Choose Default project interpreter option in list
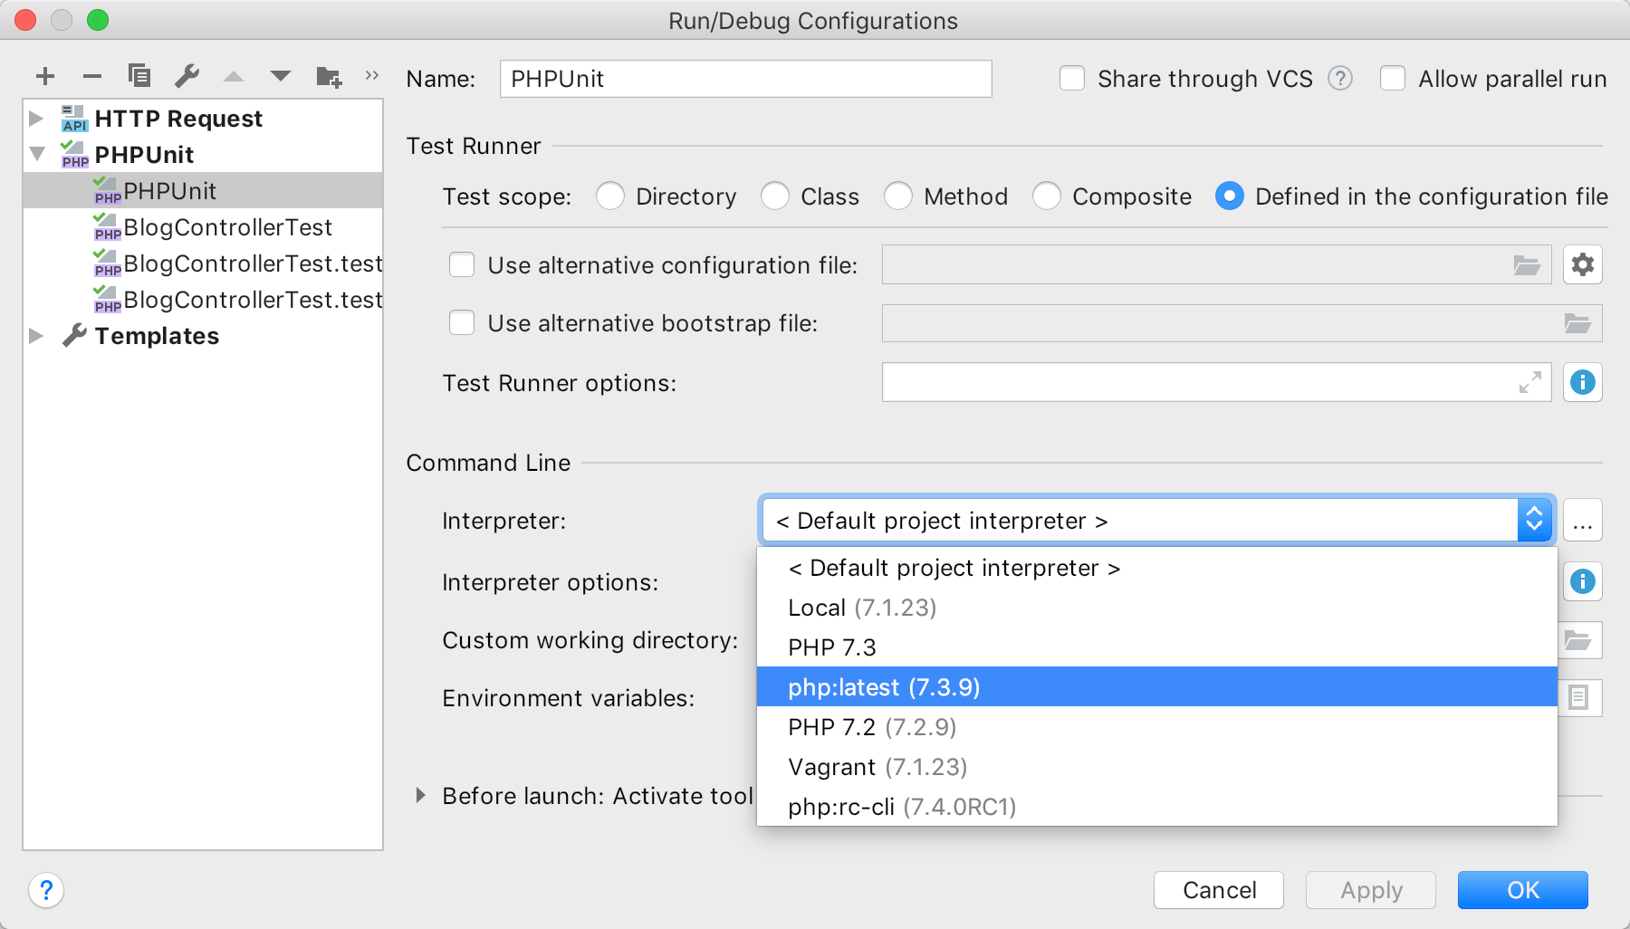The width and height of the screenshot is (1630, 929). click(1157, 568)
